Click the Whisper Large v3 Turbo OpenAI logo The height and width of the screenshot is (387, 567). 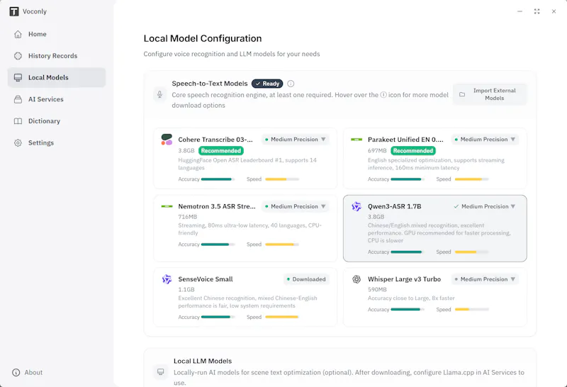pyautogui.click(x=357, y=279)
